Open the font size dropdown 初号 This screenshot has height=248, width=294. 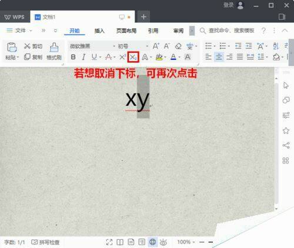click(147, 46)
